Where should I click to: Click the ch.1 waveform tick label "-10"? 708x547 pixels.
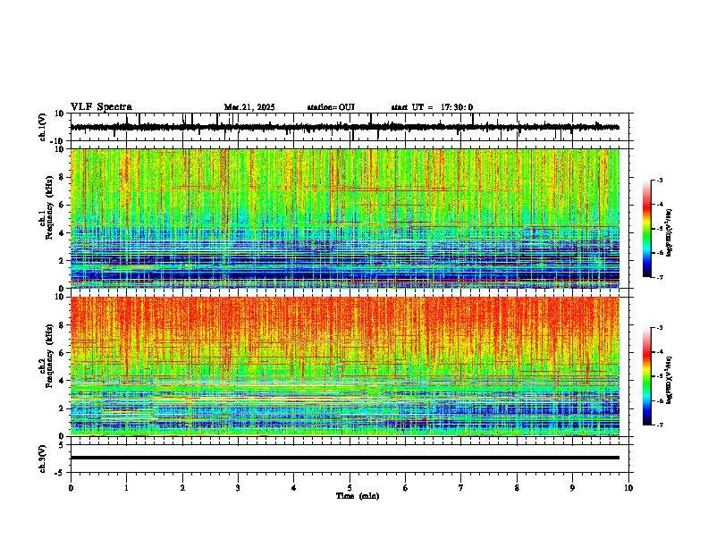[58, 141]
